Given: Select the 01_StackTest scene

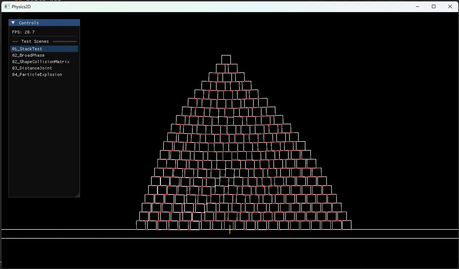Looking at the screenshot, I should coord(27,49).
